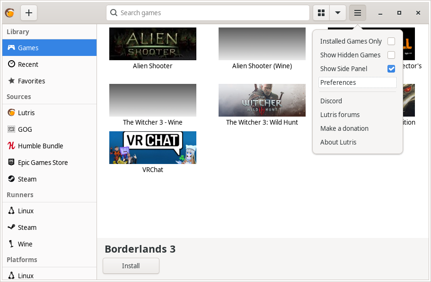Image resolution: width=431 pixels, height=282 pixels.
Task: Enable Show Hidden Games option
Action: (391, 55)
